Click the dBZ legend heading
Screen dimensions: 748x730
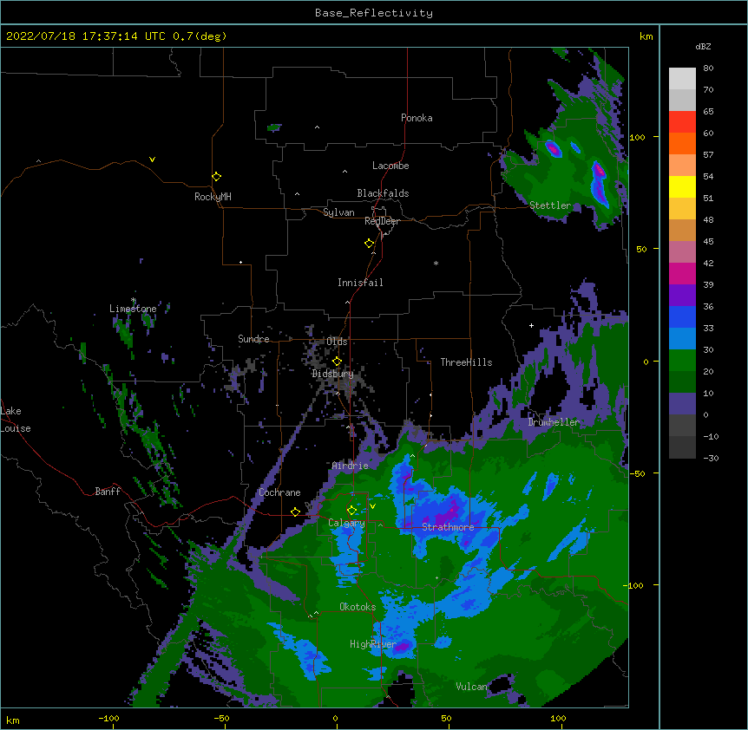tap(703, 46)
